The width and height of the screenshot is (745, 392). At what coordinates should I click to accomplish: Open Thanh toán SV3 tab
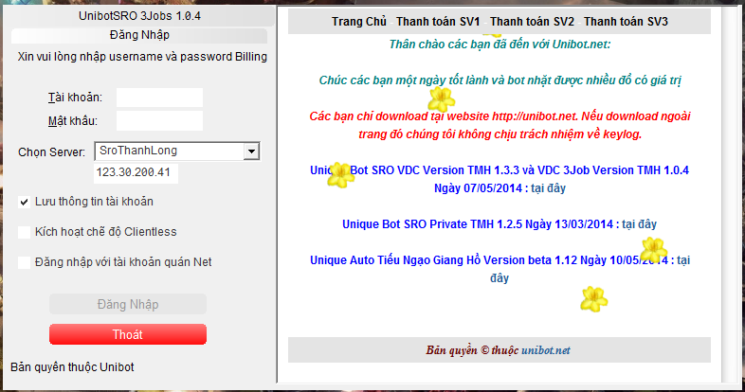click(626, 22)
